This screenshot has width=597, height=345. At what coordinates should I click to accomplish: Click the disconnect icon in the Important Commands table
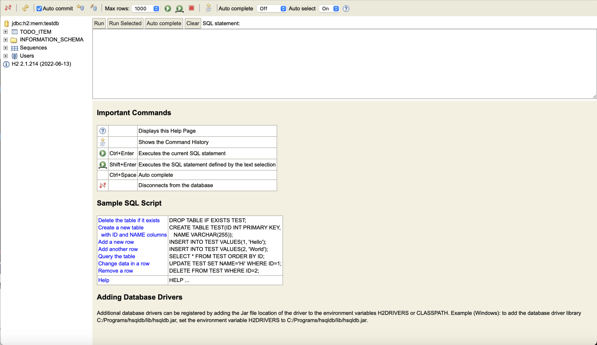tap(103, 185)
